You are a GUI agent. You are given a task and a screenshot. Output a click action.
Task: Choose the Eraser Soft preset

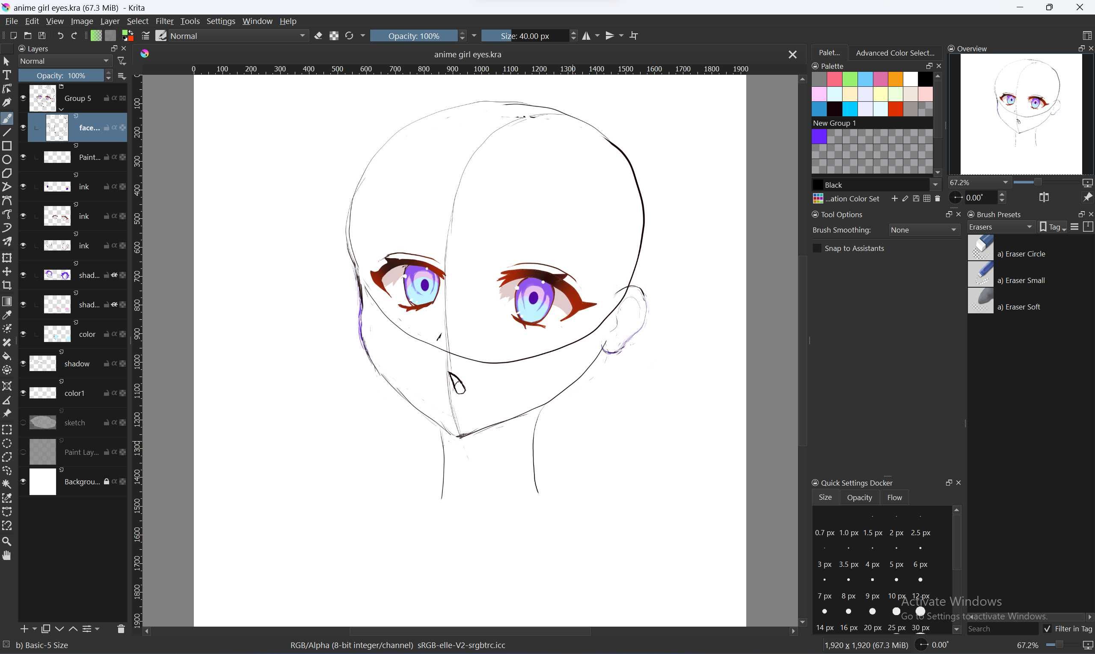pos(1030,300)
